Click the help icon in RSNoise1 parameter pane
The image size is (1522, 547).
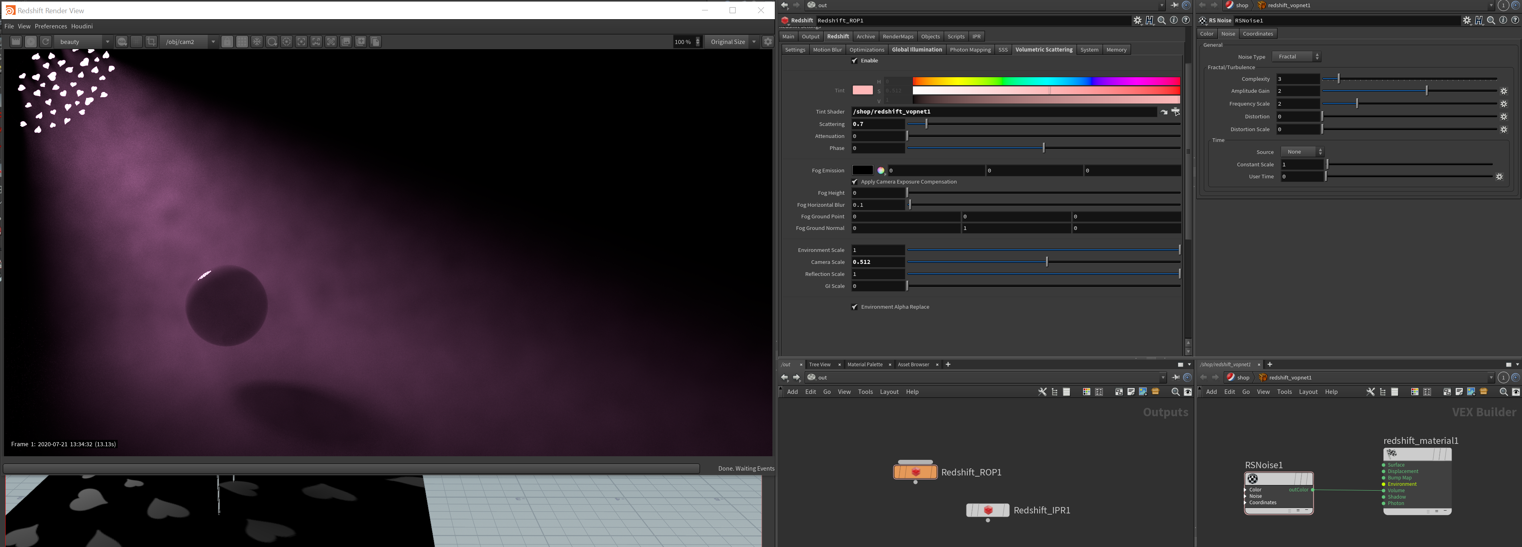click(x=1515, y=20)
